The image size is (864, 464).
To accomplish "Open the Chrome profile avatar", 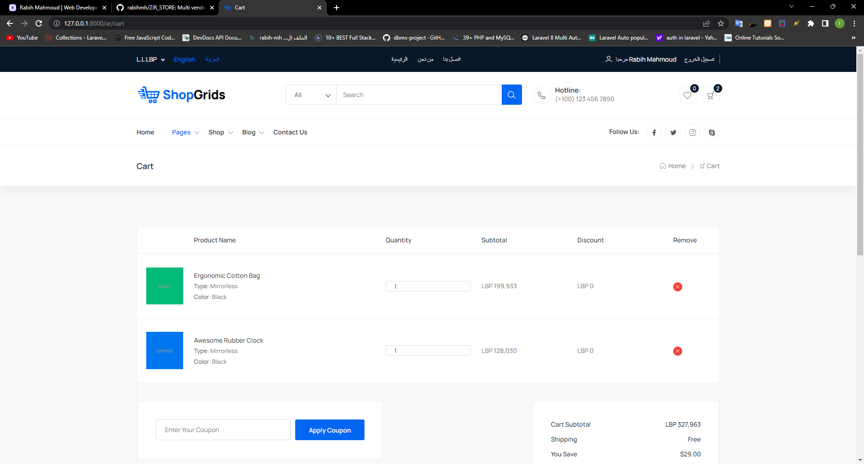I will (840, 23).
